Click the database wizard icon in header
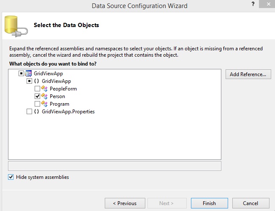 tap(16, 25)
